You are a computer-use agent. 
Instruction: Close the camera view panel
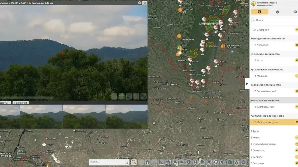[145, 3]
